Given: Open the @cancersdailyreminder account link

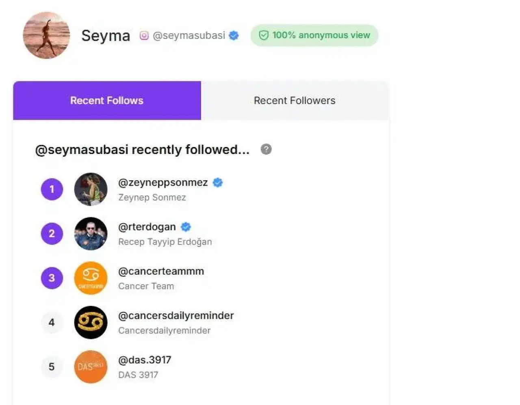Looking at the screenshot, I should tap(176, 316).
